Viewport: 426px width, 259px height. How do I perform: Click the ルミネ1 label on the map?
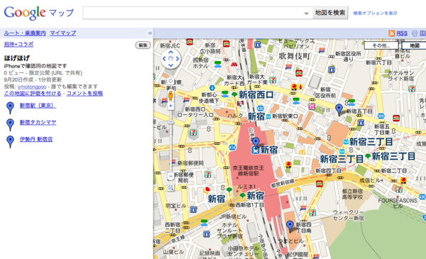[x=246, y=187]
